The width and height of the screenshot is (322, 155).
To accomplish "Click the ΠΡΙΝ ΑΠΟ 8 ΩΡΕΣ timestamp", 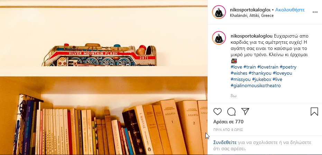I will [x=228, y=130].
